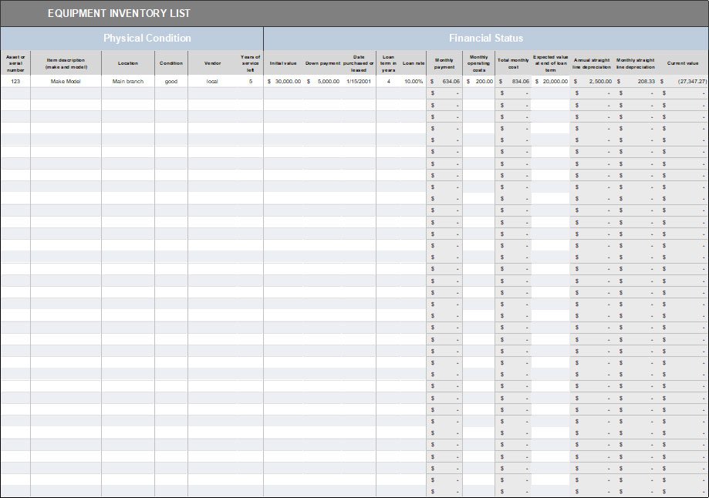Select the Years of service left header
This screenshot has height=498, width=709.
click(x=250, y=62)
